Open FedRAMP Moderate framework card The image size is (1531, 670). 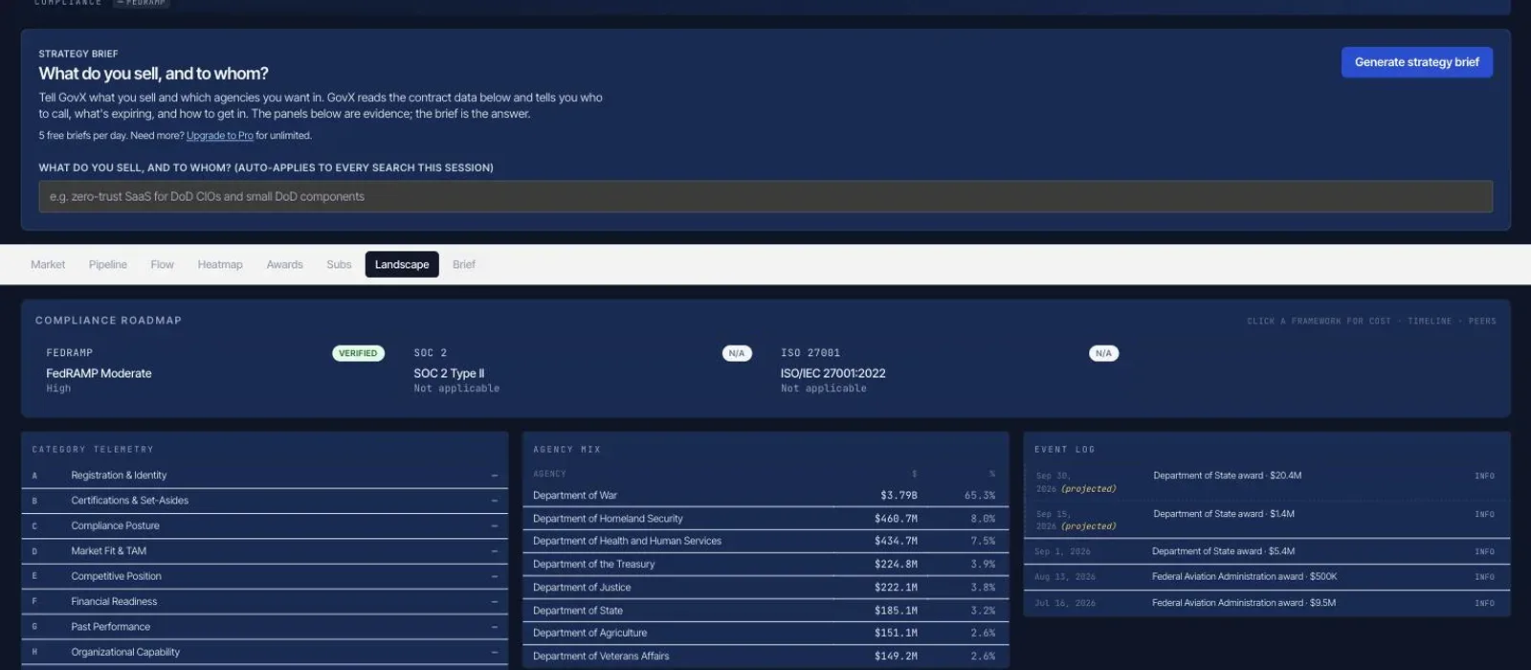(x=215, y=370)
